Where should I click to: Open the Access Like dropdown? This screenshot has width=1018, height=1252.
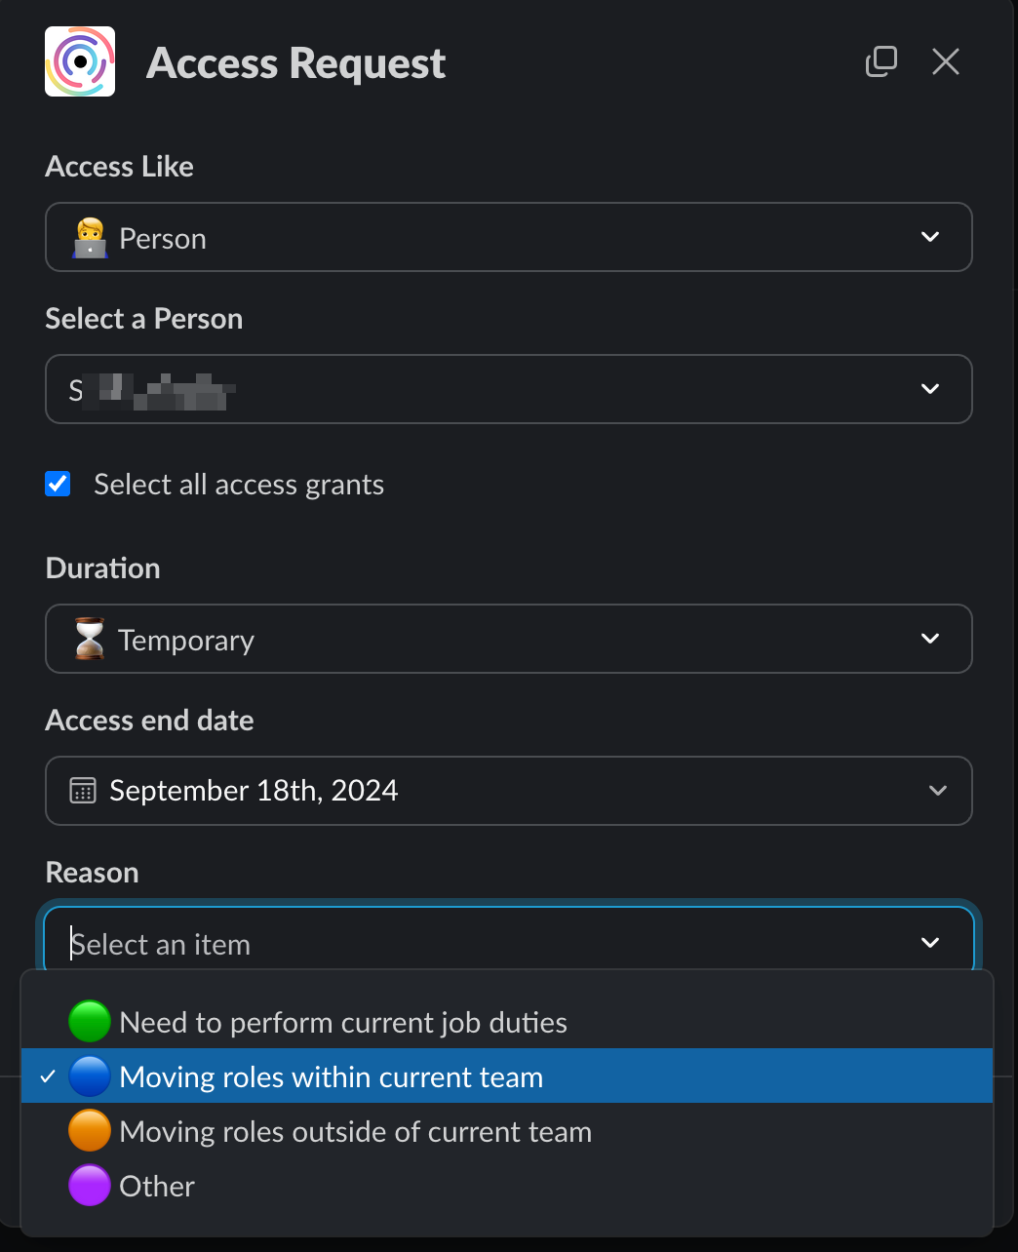tap(929, 237)
